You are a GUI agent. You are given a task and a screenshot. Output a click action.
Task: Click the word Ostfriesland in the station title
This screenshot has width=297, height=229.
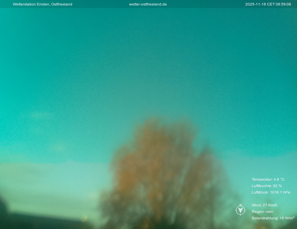tap(62, 4)
